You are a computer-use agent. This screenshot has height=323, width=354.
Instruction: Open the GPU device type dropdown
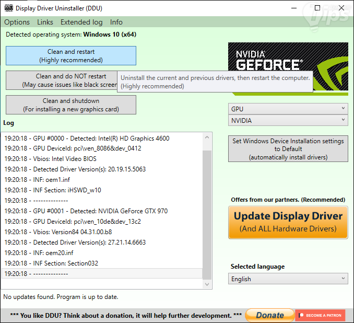click(x=288, y=109)
